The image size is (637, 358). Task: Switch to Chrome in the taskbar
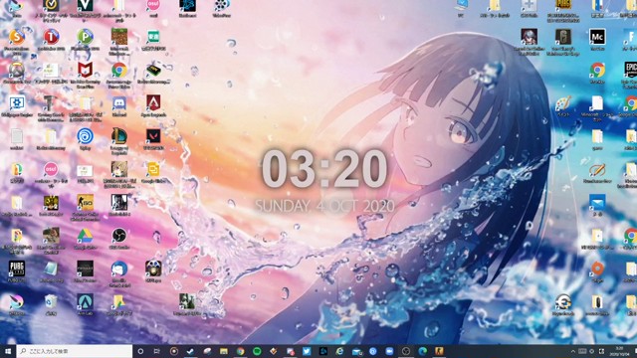[x=240, y=351]
